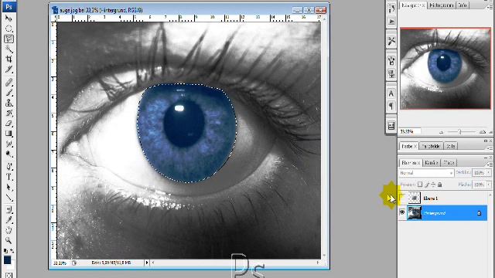
Task: Toggle lock image pixels brush icon
Action: [x=427, y=185]
